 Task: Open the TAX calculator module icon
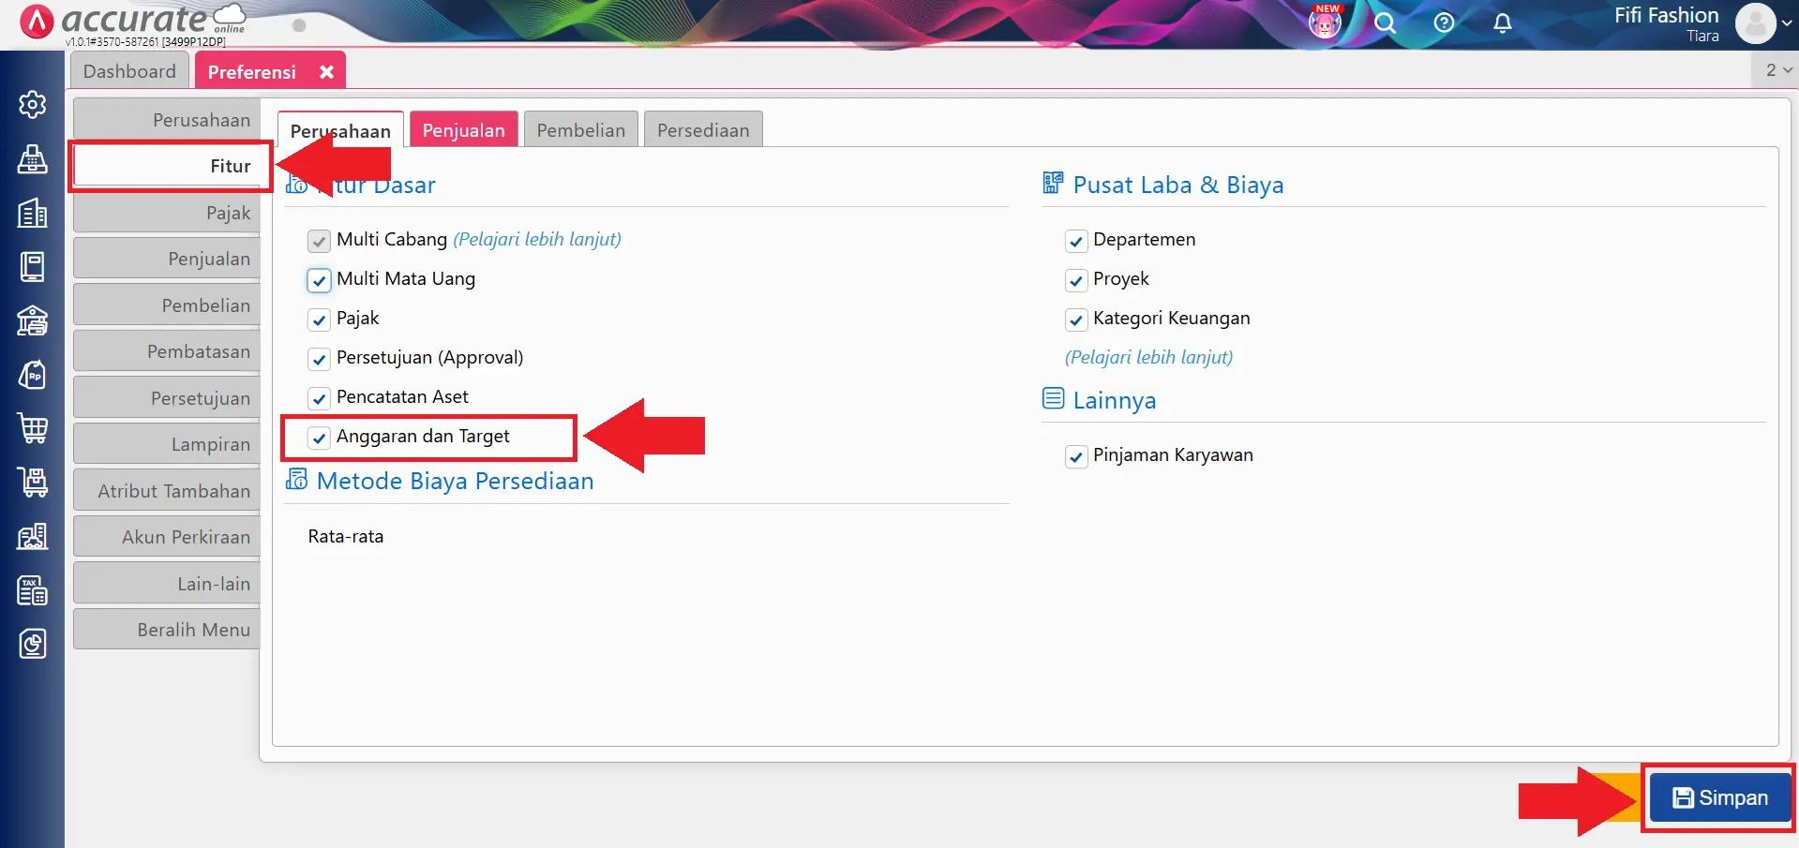pos(33,590)
